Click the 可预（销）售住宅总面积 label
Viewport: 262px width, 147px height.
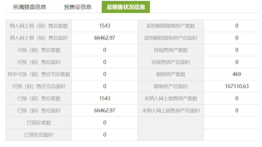point(39,86)
